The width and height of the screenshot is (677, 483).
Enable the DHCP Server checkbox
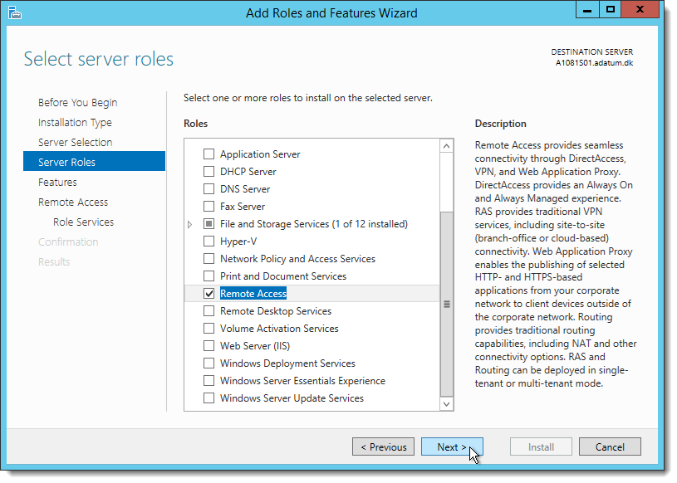tap(208, 171)
